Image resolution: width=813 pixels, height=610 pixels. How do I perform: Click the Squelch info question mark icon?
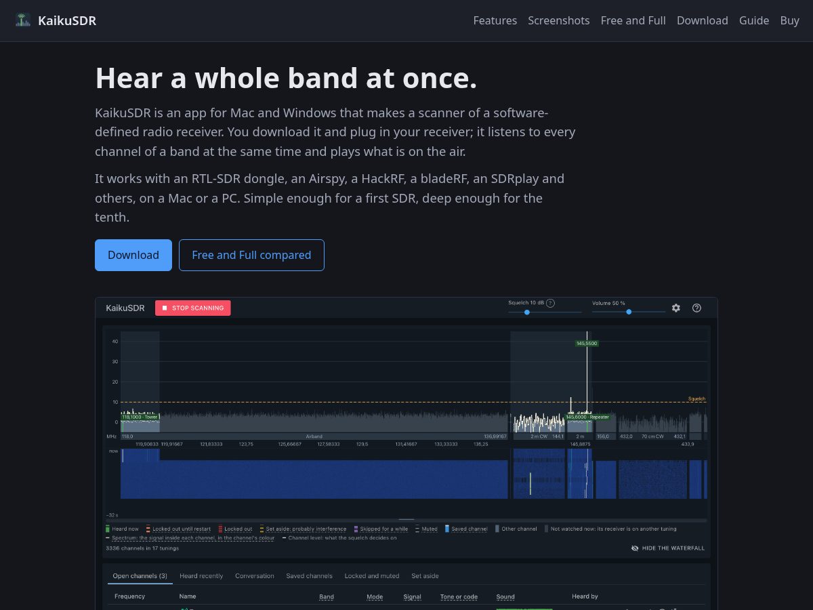[x=550, y=303]
